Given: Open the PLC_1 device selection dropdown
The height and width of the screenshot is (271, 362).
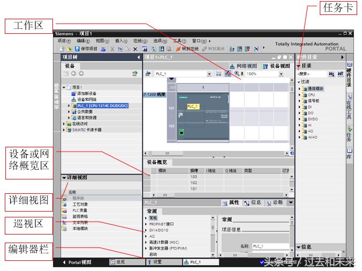Looking at the screenshot, I should (209, 74).
